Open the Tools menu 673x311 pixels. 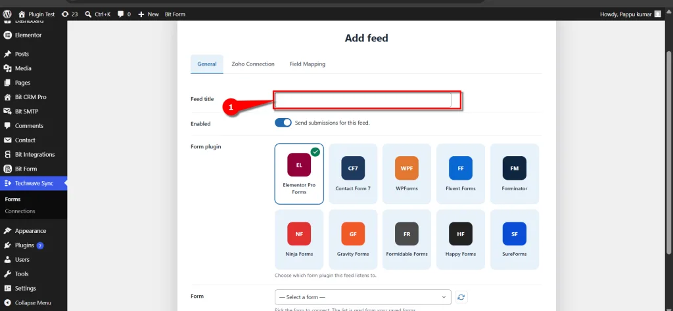pos(34,274)
